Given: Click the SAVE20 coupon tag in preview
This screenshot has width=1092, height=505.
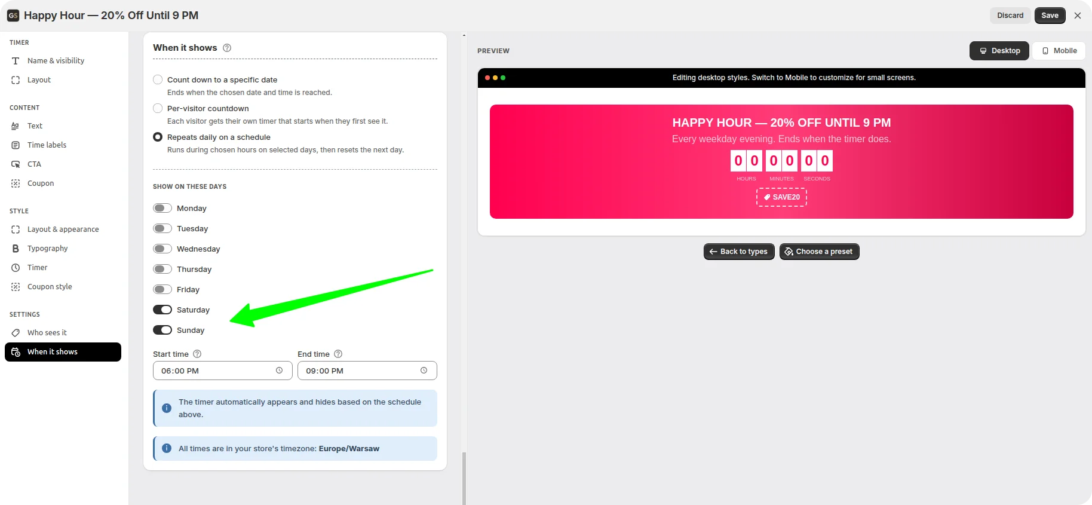Looking at the screenshot, I should [781, 197].
